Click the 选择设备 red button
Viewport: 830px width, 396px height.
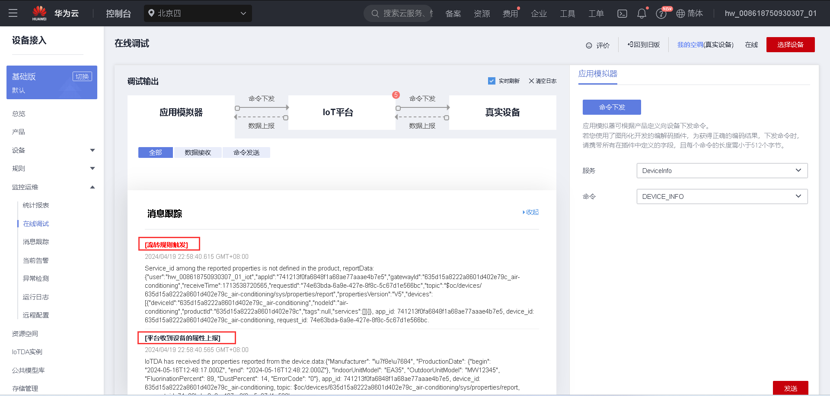(x=790, y=44)
